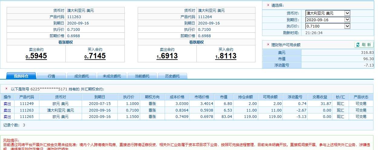Click product code 111265 in holdings table
This screenshot has height=150, width=378.
point(27,116)
